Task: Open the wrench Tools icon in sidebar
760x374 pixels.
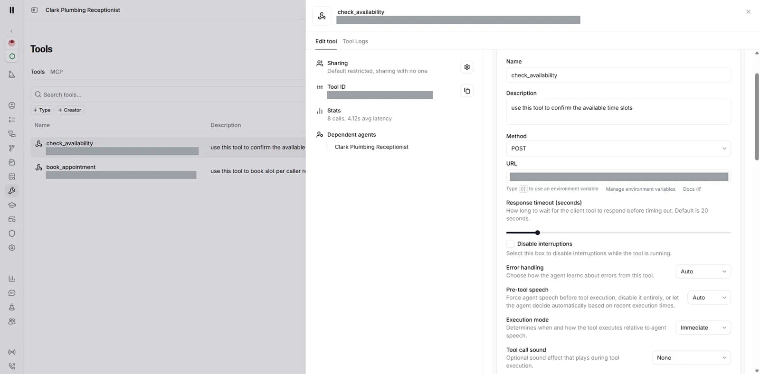Action: 12,191
